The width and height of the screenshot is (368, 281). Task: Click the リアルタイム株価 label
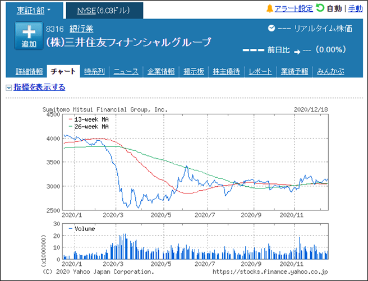click(x=323, y=29)
